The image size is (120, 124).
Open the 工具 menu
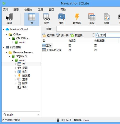click(40, 9)
